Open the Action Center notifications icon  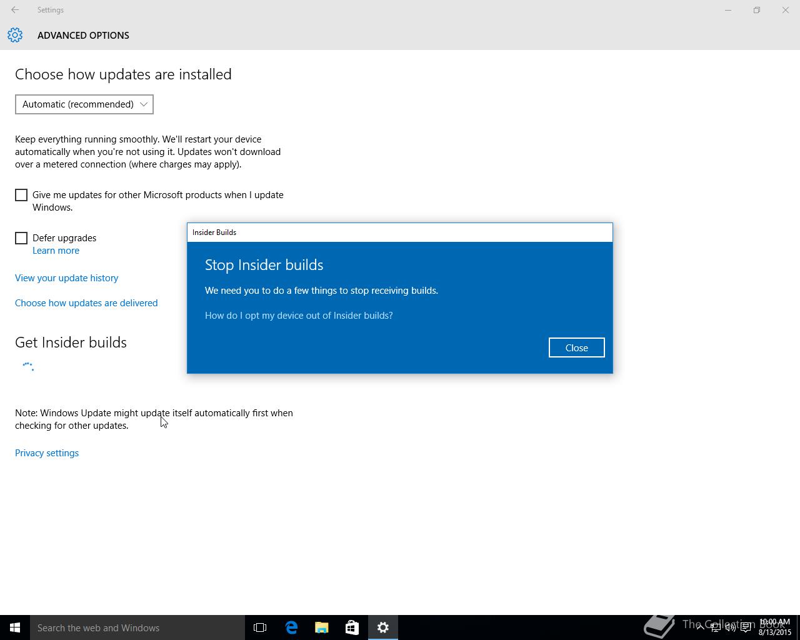[746, 627]
